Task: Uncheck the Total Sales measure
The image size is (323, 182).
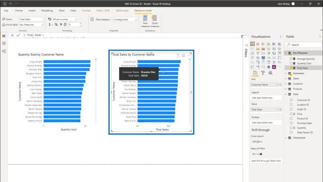Action: 291,68
